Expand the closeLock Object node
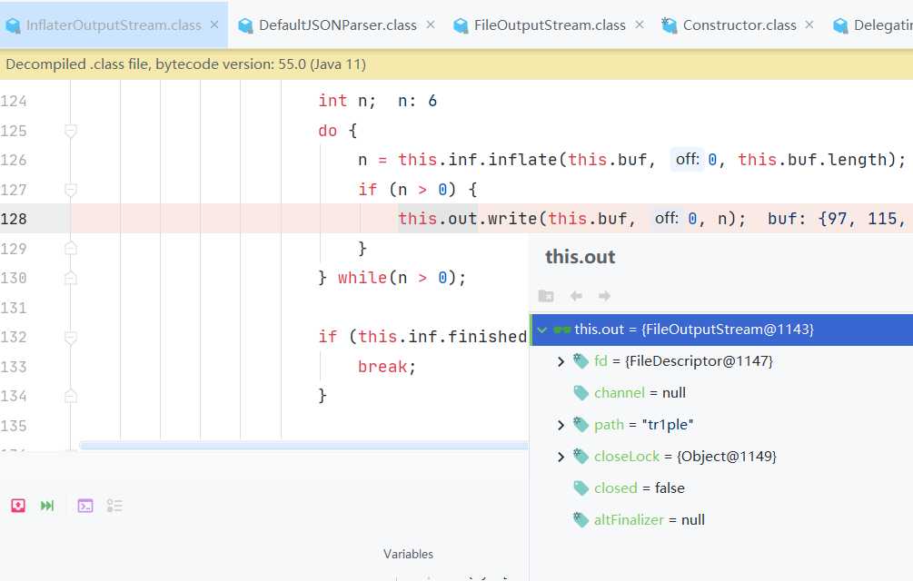This screenshot has height=581, width=913. 561,457
